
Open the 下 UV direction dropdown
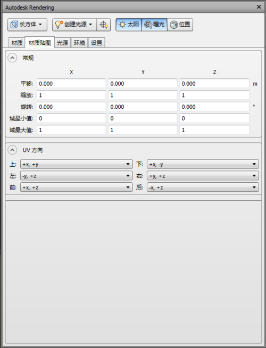click(203, 164)
